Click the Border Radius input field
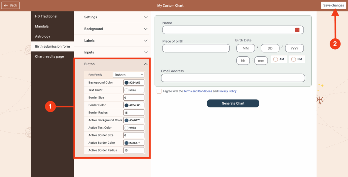The height and width of the screenshot is (177, 348). [x=134, y=112]
